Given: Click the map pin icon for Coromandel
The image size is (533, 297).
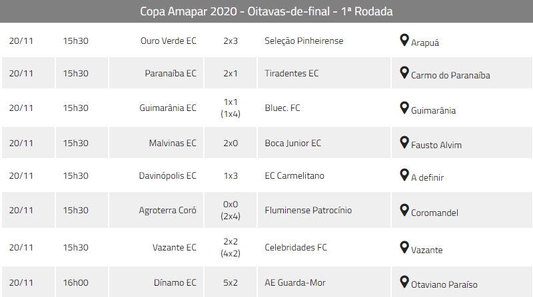Looking at the screenshot, I should pos(404,211).
